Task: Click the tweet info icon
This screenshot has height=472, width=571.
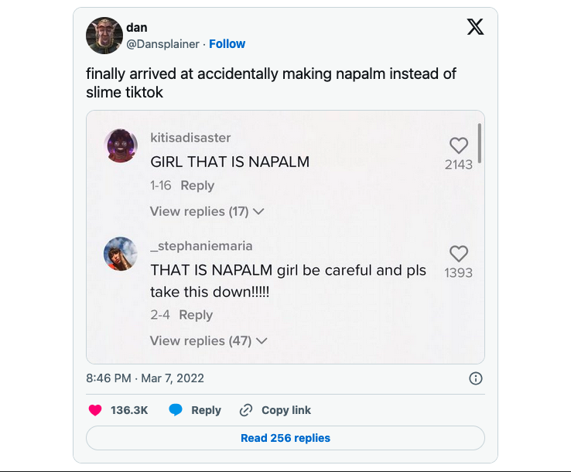Action: click(x=476, y=378)
